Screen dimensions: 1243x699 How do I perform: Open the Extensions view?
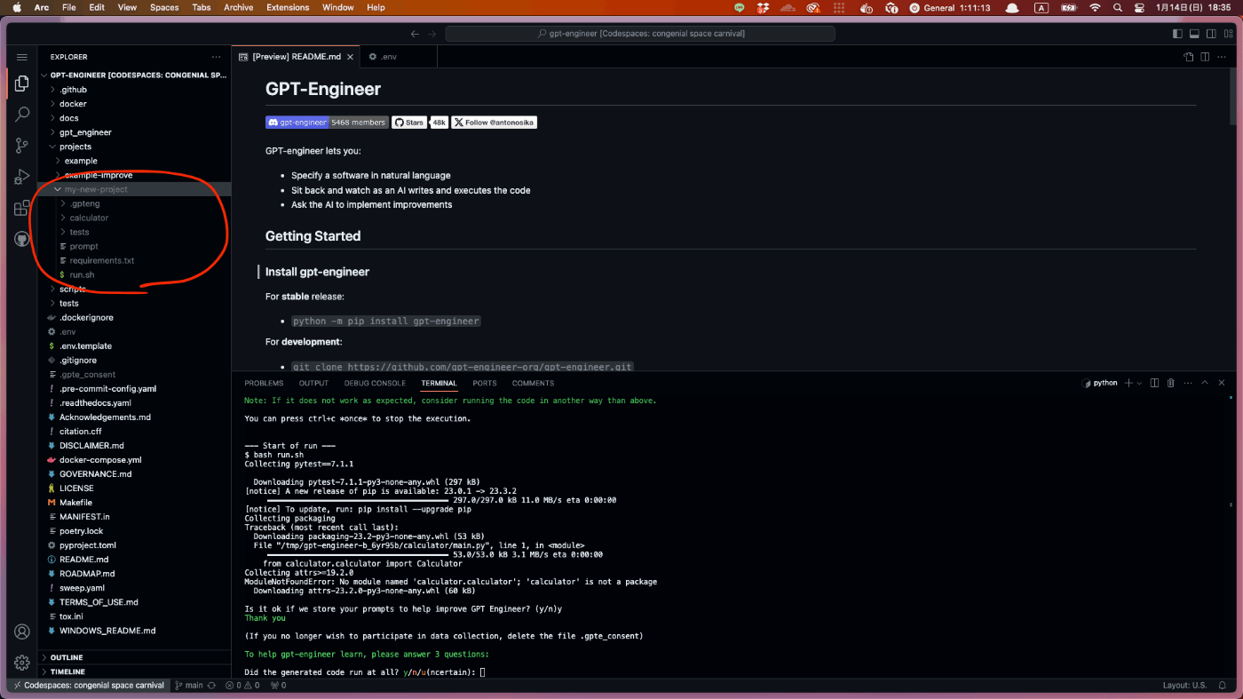pyautogui.click(x=22, y=209)
